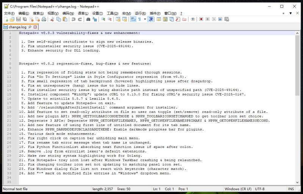
Task: Open dropdown arrow beside Show All Characters
Action: [145, 19]
